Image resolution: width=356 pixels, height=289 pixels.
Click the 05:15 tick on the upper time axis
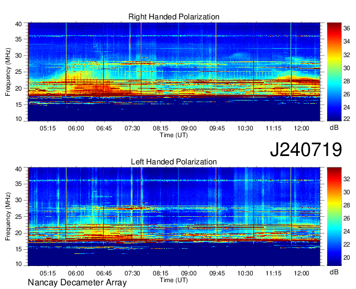pyautogui.click(x=48, y=128)
